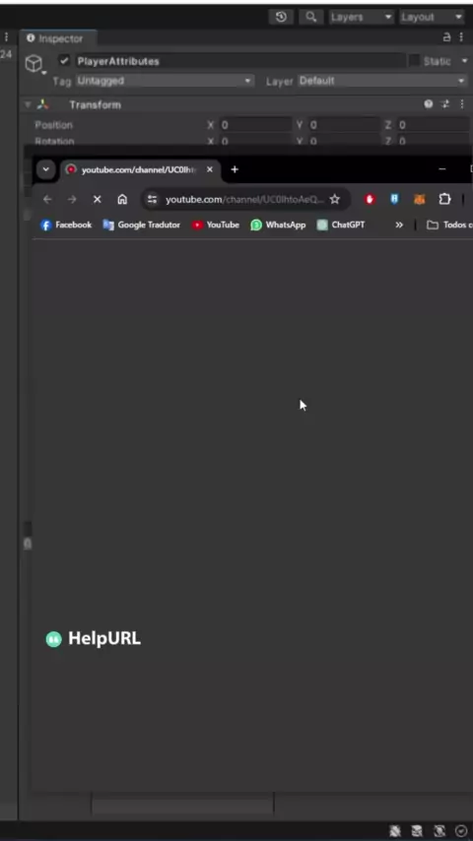
Task: Open Transform preset settings icon
Action: [x=445, y=104]
